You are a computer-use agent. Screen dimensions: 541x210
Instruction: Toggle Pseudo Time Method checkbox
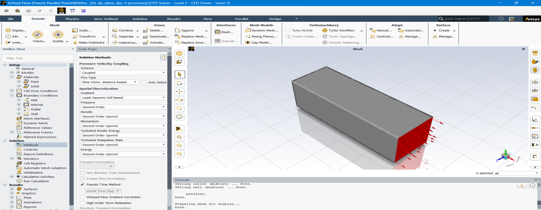pos(82,184)
